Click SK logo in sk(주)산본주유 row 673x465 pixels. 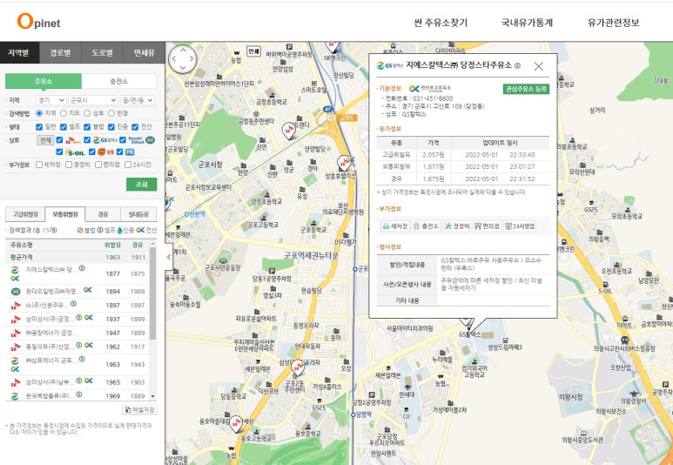tap(16, 306)
